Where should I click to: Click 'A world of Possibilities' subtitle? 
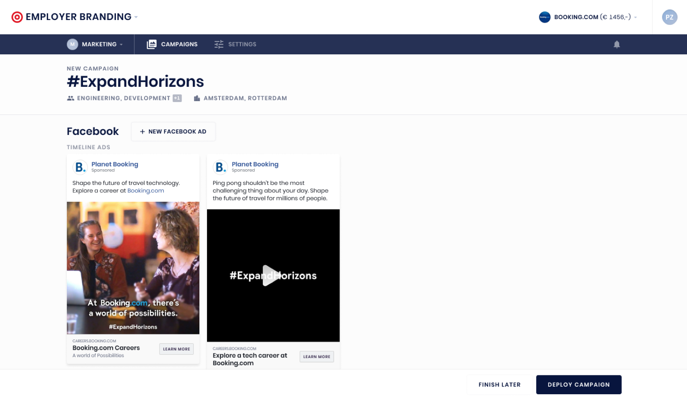click(98, 355)
